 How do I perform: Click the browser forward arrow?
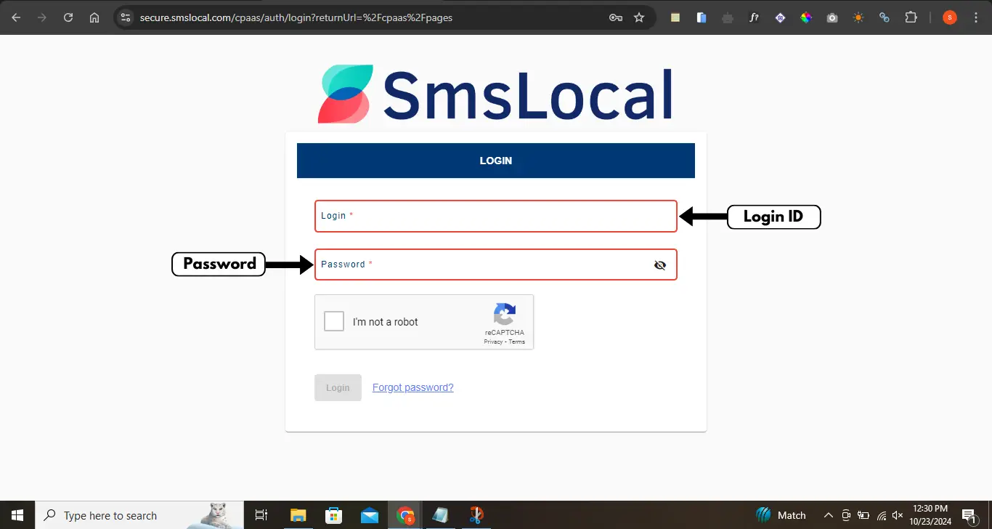(42, 17)
